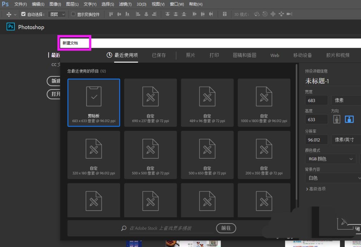
Task: Click the 宽度 width input field
Action: [x=316, y=100]
